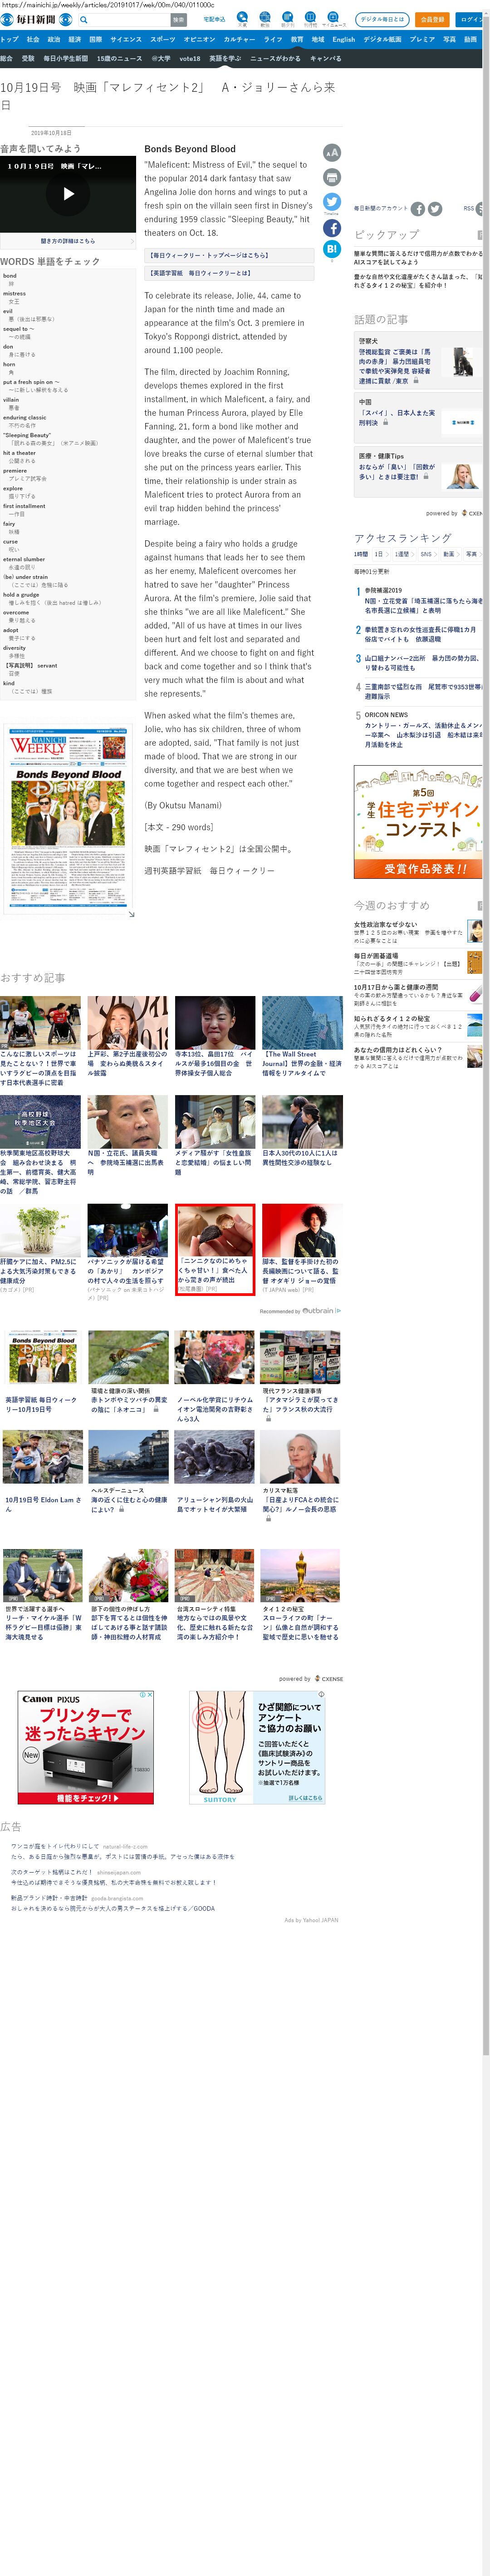490x2576 pixels.
Task: Open the 女性政治家なぜ少ない recommendation
Action: 418,932
